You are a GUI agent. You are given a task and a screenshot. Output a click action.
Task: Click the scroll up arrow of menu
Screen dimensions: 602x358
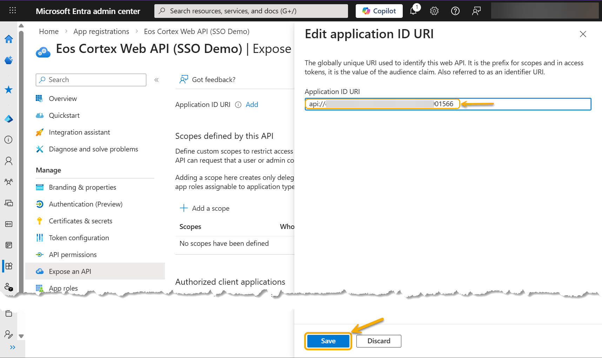pyautogui.click(x=21, y=26)
